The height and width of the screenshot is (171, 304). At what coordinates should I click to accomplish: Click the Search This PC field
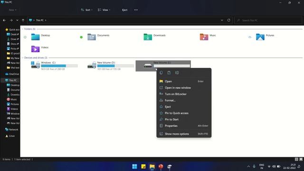pyautogui.click(x=268, y=20)
